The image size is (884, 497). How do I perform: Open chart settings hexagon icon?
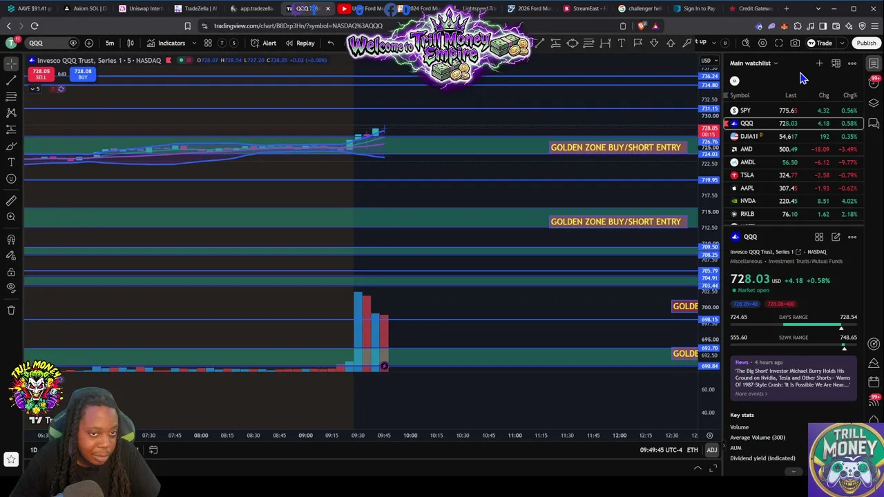click(x=762, y=43)
